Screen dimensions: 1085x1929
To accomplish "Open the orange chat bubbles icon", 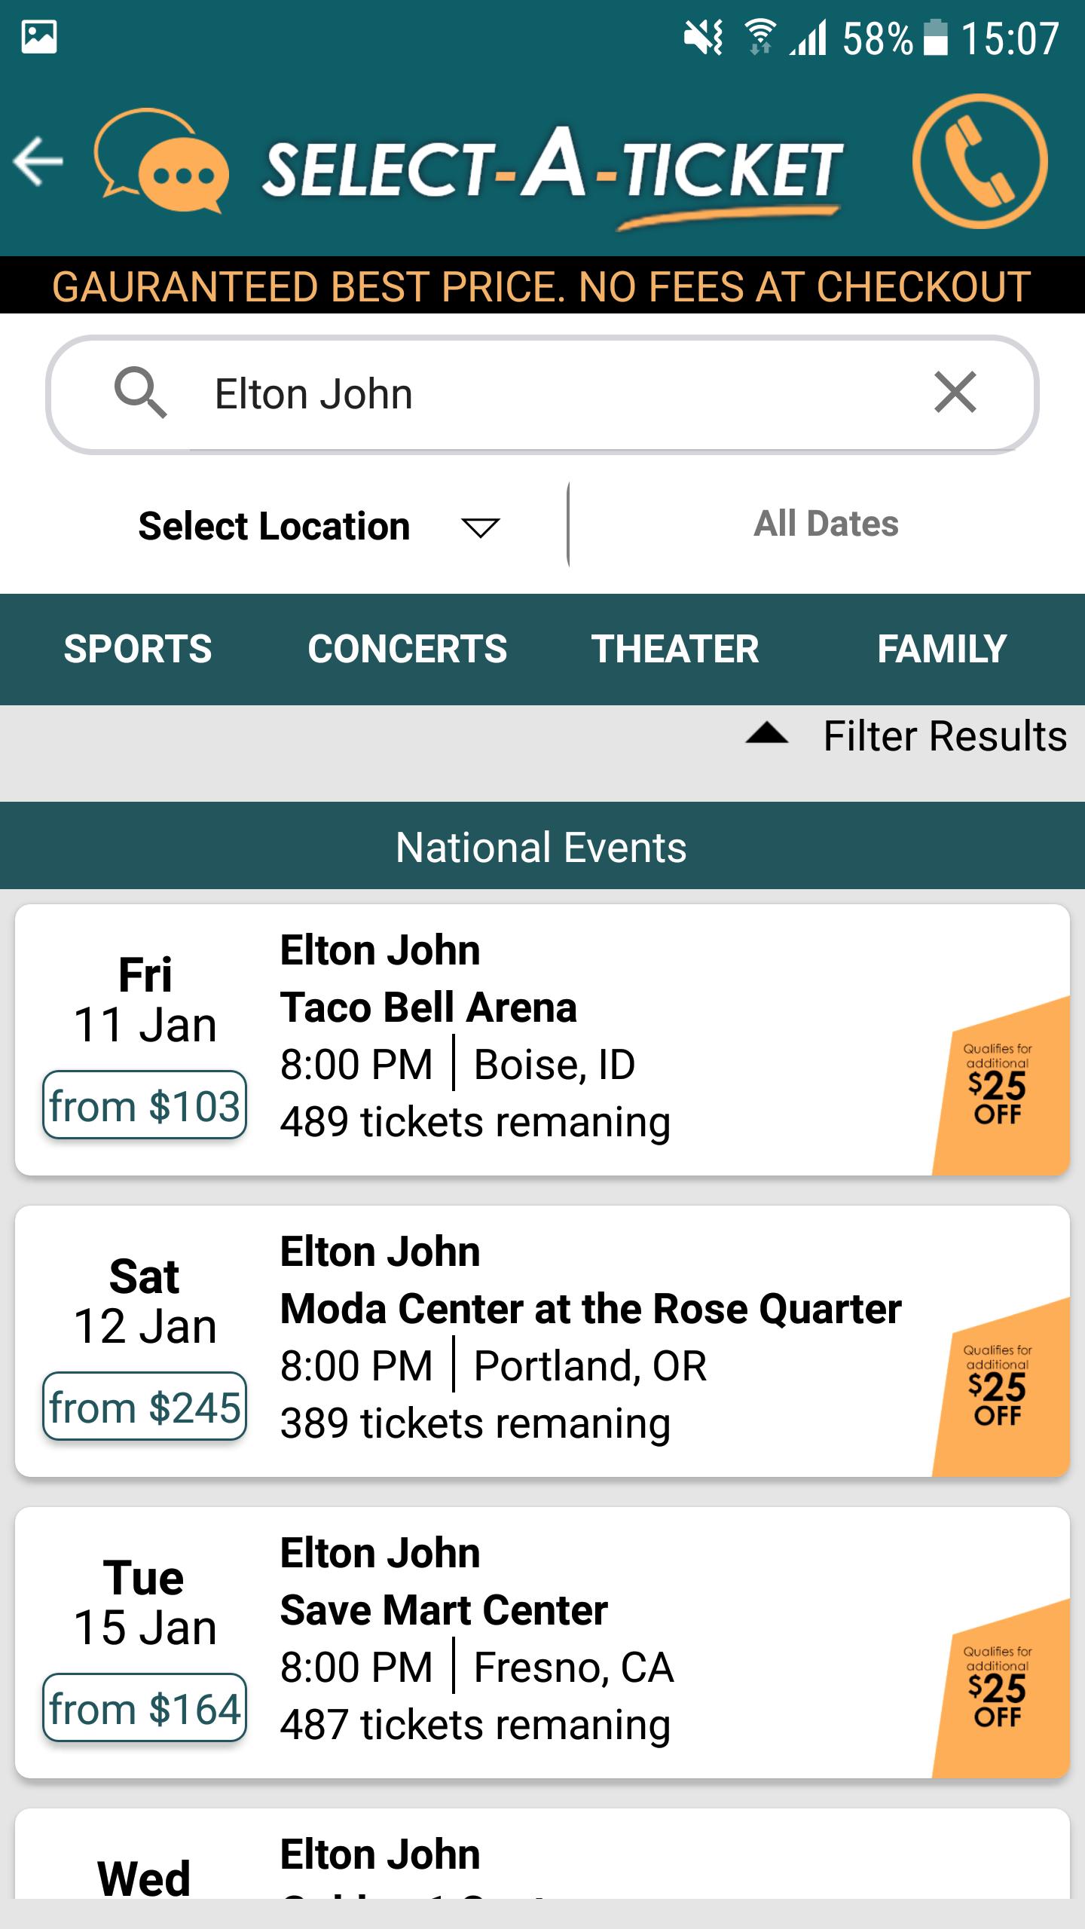I will tap(161, 160).
